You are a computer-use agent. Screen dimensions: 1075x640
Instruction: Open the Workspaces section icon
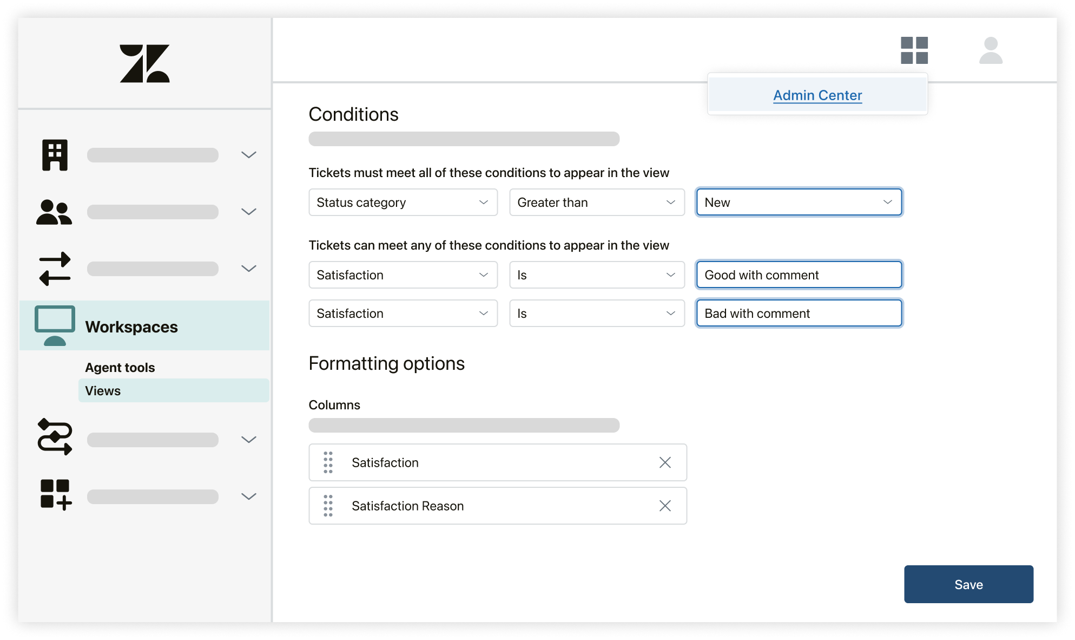click(x=55, y=320)
